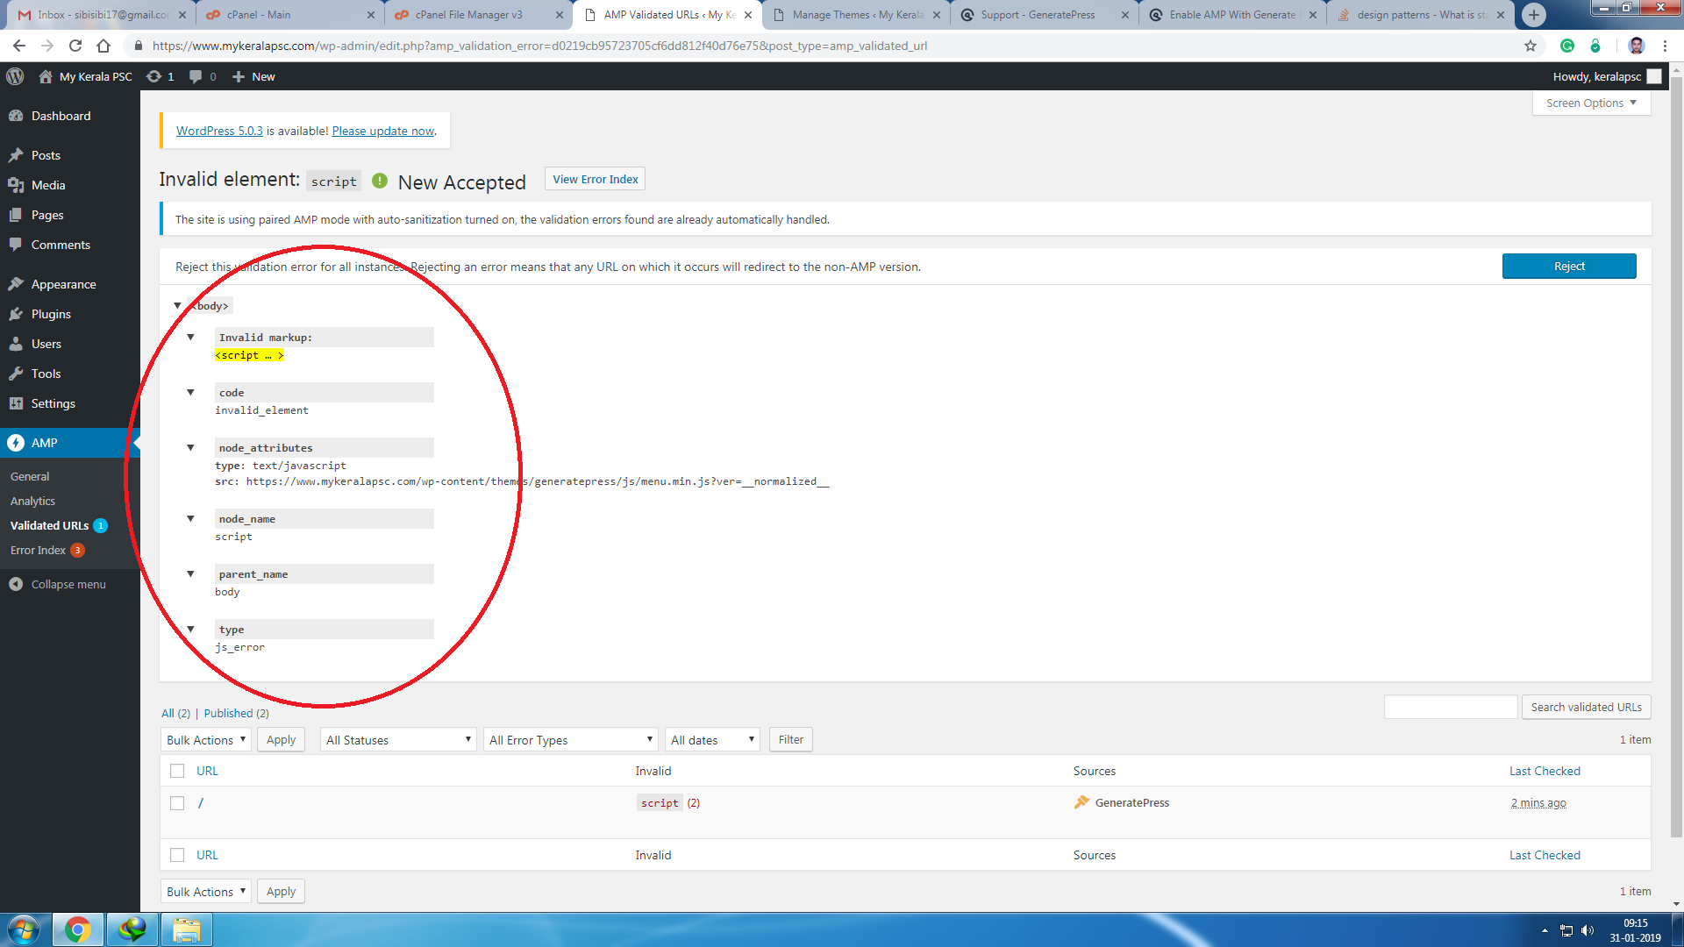1684x947 pixels.
Task: Click the search validated URLs input field
Action: 1450,707
